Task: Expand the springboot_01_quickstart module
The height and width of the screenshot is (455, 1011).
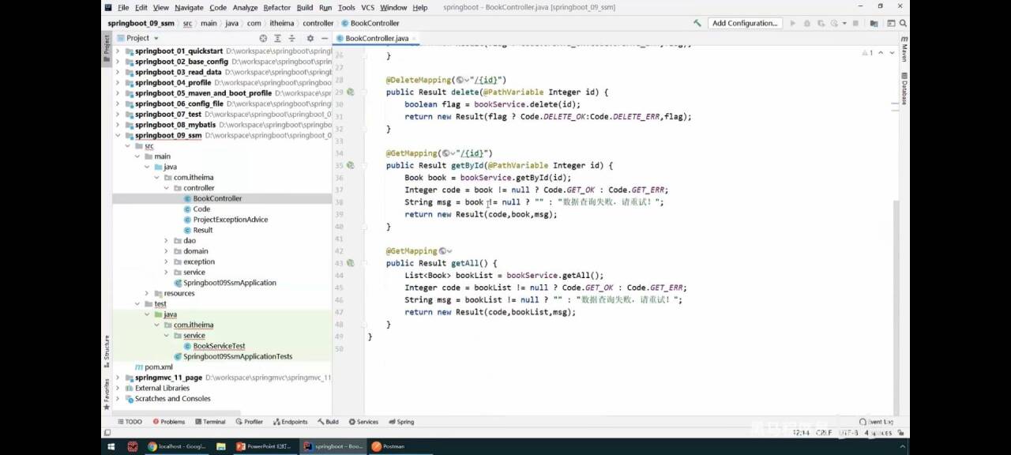Action: 118,51
